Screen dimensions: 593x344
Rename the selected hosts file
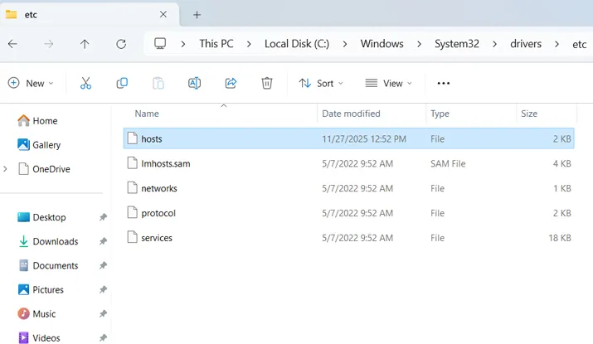point(194,83)
